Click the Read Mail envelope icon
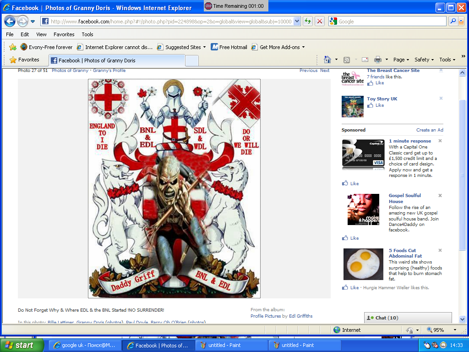The width and height of the screenshot is (469, 352). tap(365, 60)
